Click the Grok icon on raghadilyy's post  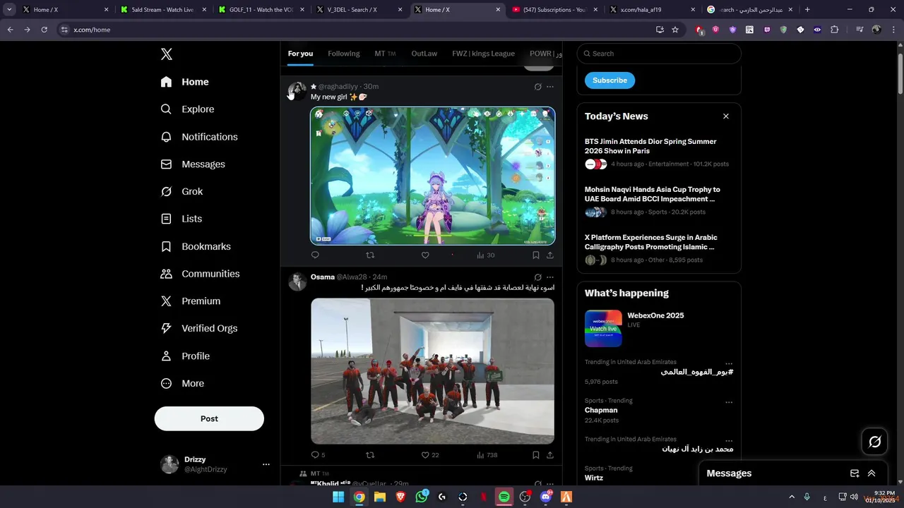click(537, 87)
